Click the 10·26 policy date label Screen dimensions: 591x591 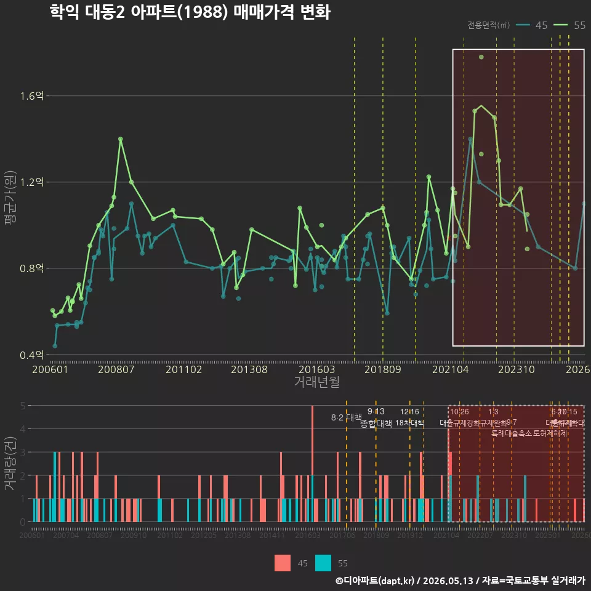coord(459,412)
